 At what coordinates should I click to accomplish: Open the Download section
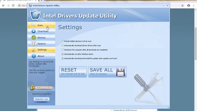click(x=42, y=31)
